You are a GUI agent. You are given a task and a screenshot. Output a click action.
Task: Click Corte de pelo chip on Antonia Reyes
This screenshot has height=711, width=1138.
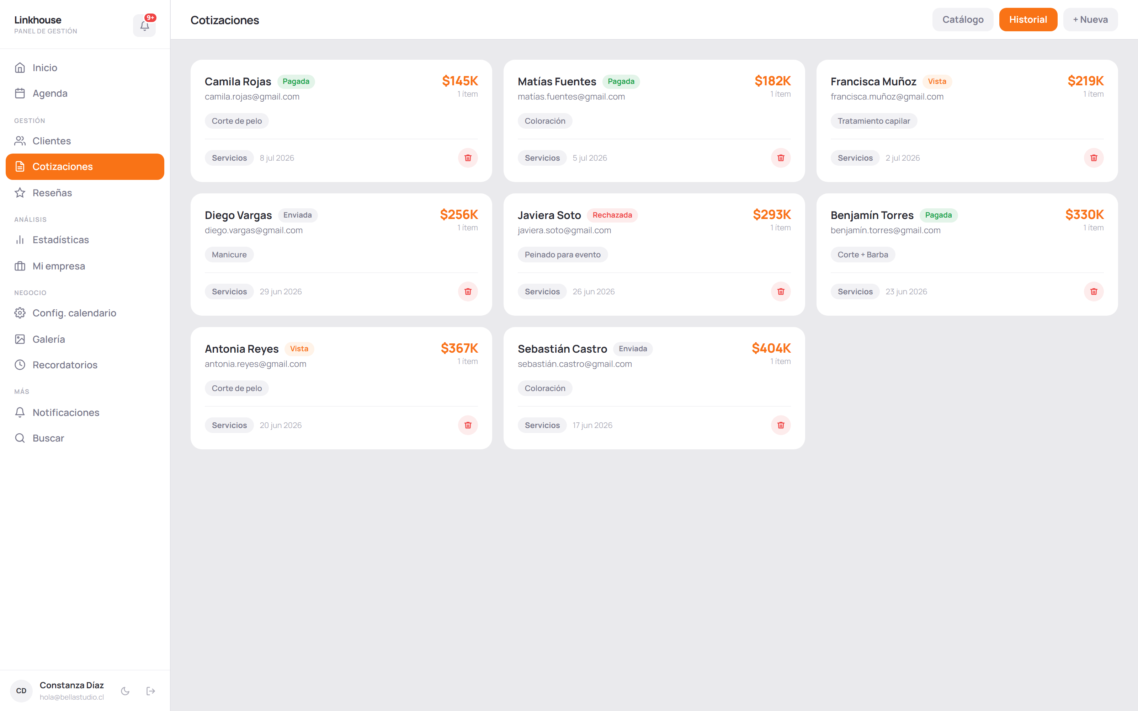[x=236, y=388]
